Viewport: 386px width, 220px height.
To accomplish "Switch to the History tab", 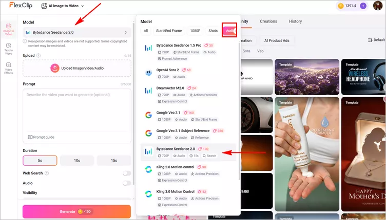I will [x=296, y=21].
